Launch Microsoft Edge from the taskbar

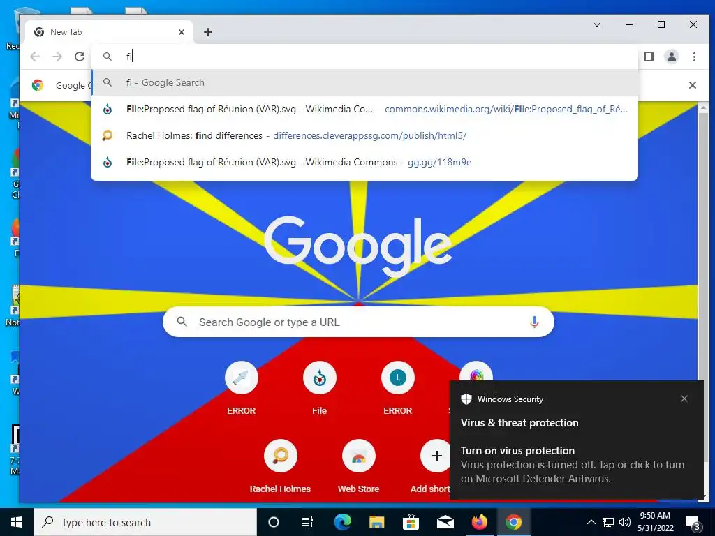(342, 522)
